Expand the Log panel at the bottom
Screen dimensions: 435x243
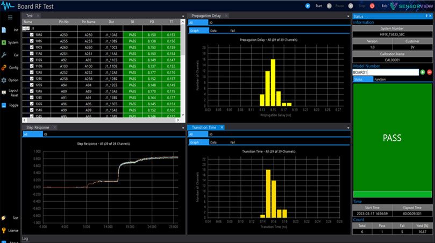click(x=25, y=239)
